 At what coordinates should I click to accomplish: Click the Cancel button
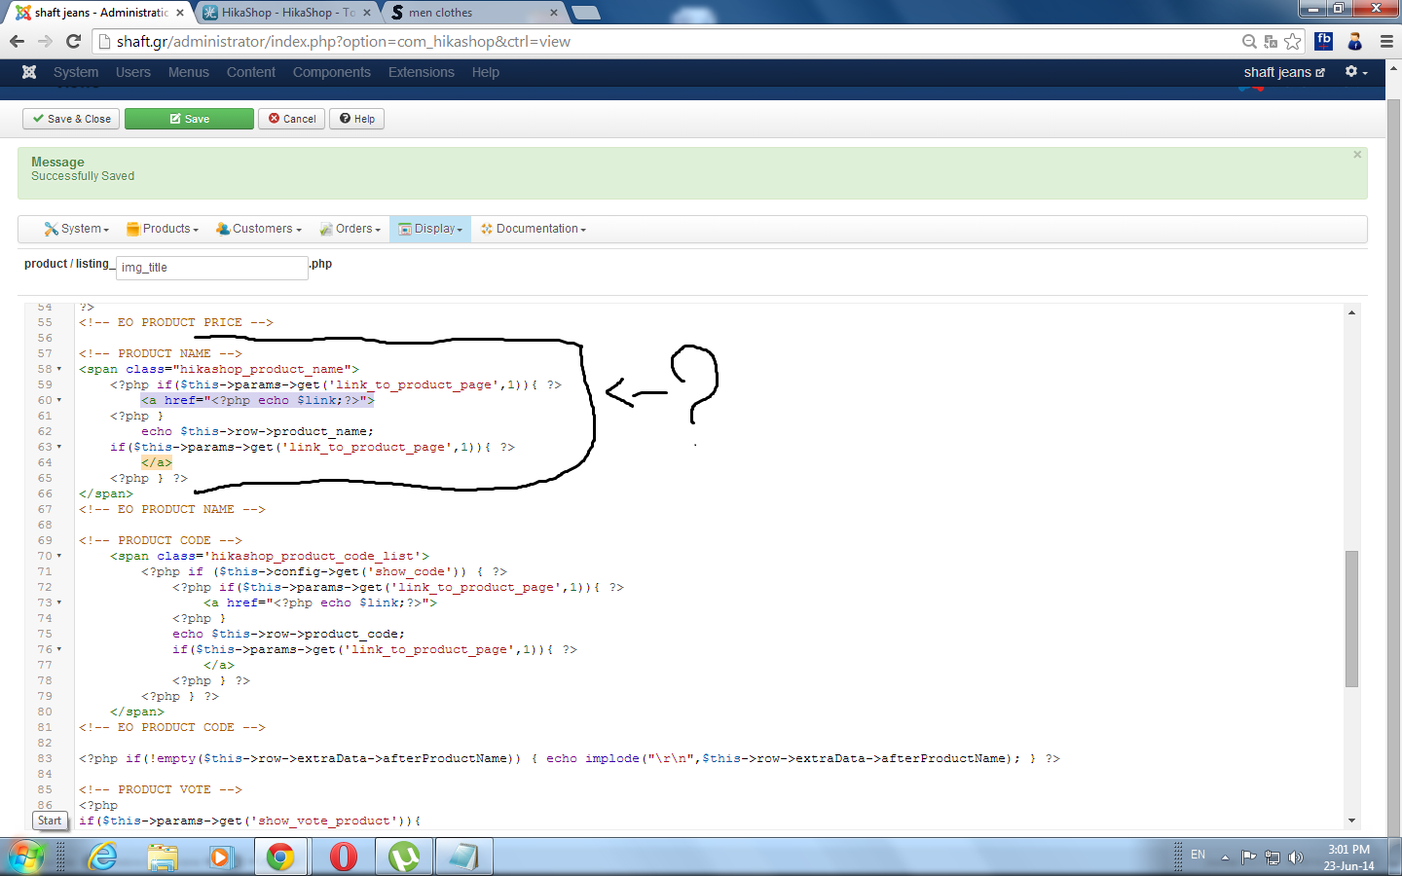pyautogui.click(x=292, y=119)
